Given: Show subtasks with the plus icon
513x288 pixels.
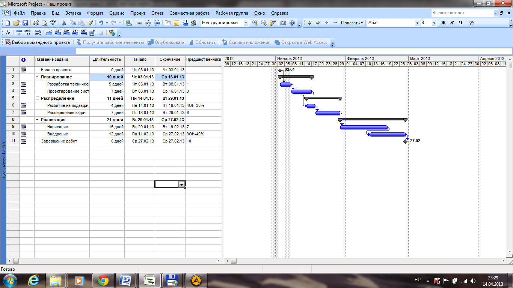Looking at the screenshot, I should coord(327,23).
